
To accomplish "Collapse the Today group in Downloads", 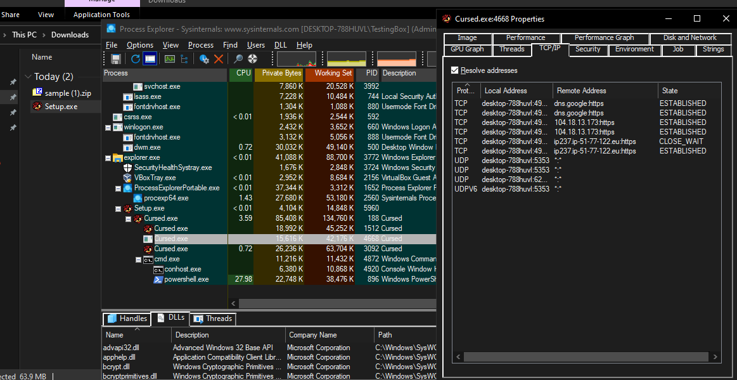I will tap(27, 77).
